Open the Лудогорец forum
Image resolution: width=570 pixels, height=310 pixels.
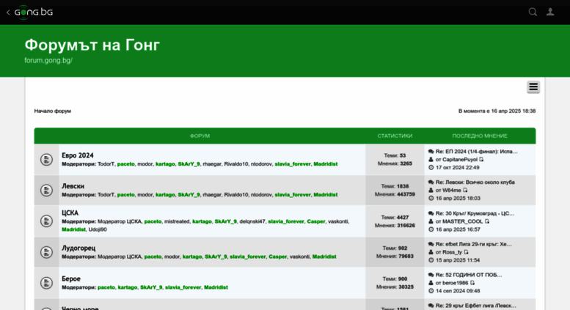point(78,248)
